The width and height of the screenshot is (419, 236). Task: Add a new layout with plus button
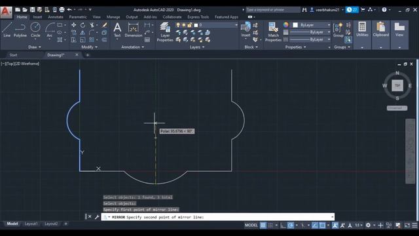coord(65,224)
